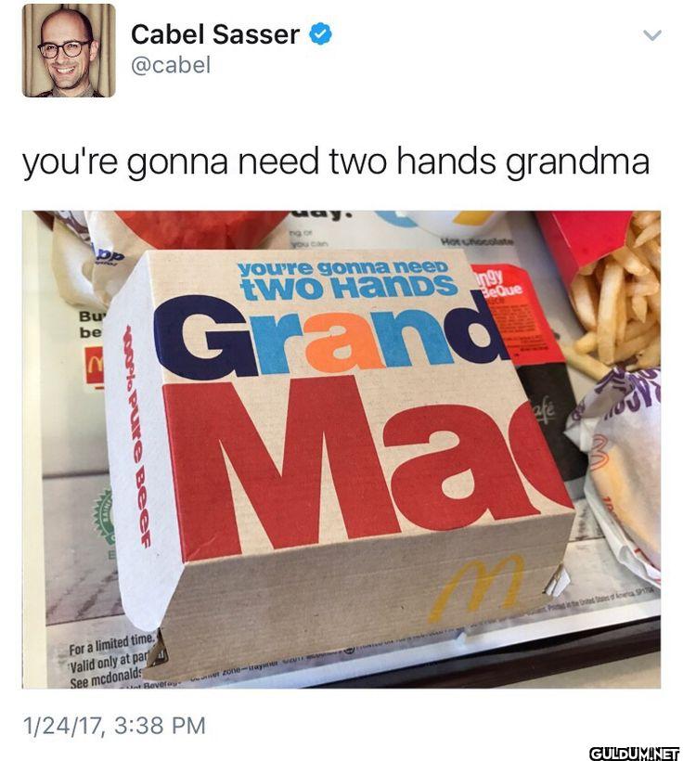Click the 'For a limited time' tray text
This screenshot has height=761, width=683.
(x=112, y=645)
